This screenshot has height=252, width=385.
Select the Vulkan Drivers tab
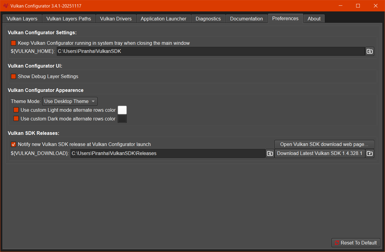pyautogui.click(x=116, y=19)
